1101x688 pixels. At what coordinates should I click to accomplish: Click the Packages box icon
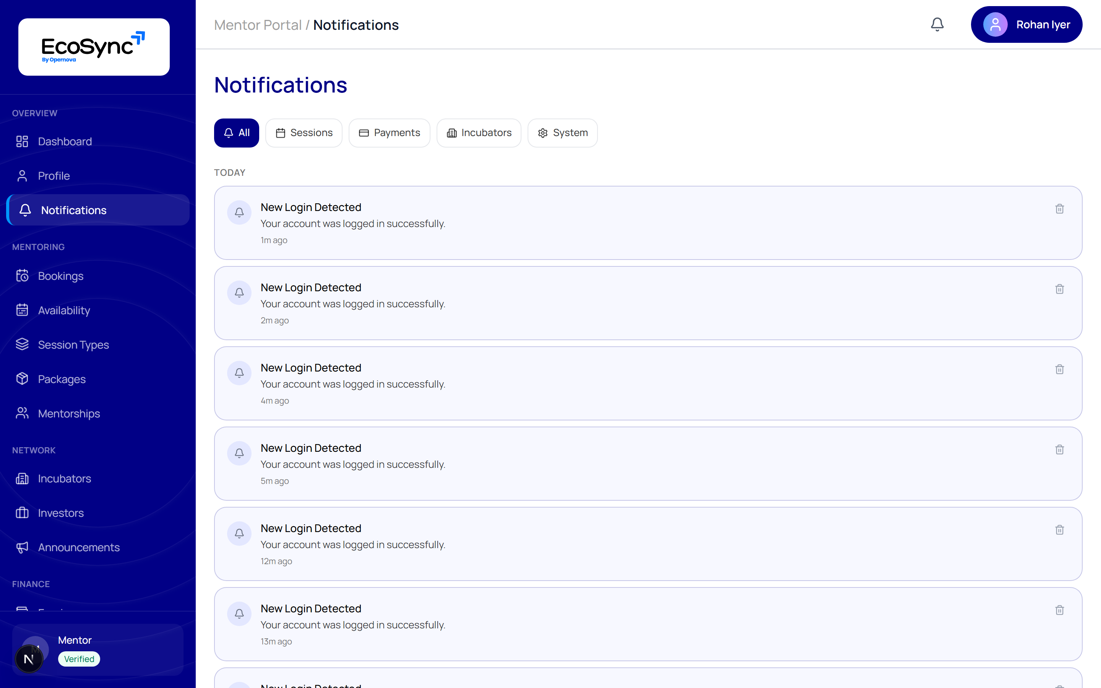pyautogui.click(x=22, y=379)
